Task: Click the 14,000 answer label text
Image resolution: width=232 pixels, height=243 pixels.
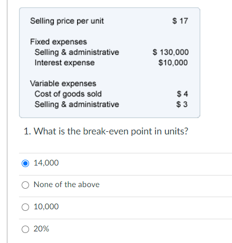Action: (46, 163)
